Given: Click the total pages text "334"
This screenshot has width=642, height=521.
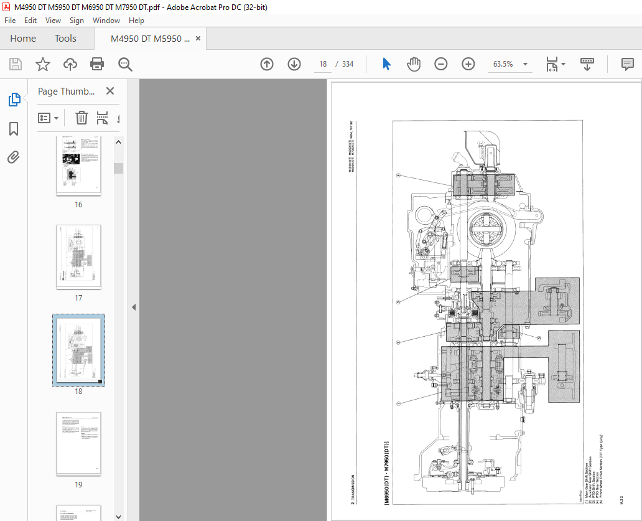Looking at the screenshot, I should click(348, 64).
